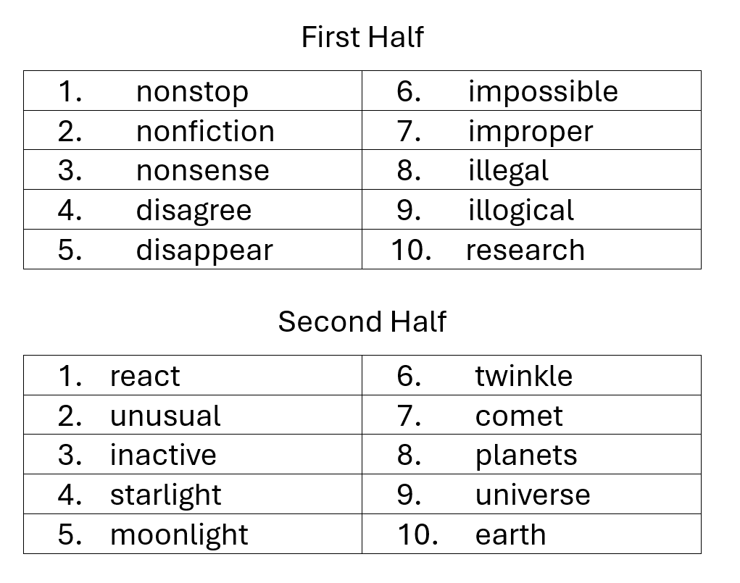Viewport: 740px width, 583px height.
Task: Click the word twinkle in row 6
Action: 524,377
